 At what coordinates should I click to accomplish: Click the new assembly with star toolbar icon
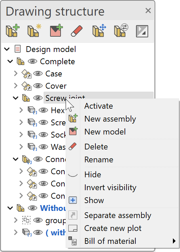coord(34,31)
